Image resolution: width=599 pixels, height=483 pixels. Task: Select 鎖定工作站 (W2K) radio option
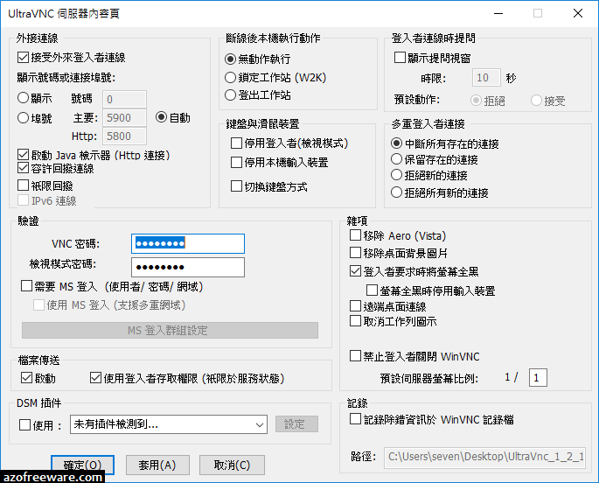(x=230, y=78)
